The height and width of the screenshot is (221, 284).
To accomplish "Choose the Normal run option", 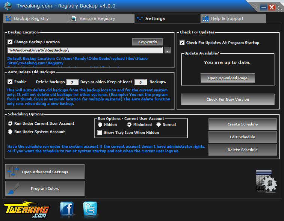I will [159, 124].
